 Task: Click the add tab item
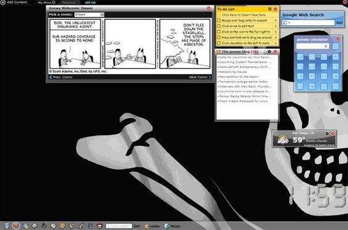[90, 2]
